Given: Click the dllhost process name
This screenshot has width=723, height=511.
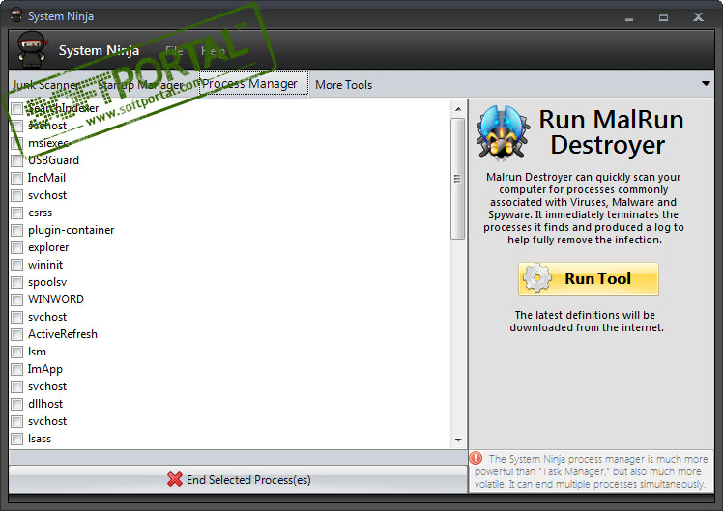Looking at the screenshot, I should (45, 404).
